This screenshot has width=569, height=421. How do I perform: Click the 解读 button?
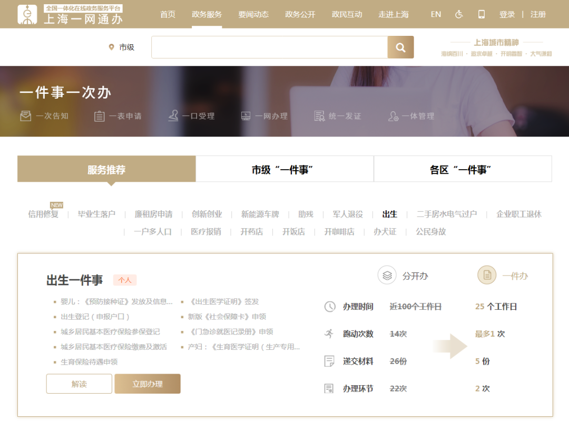pos(79,384)
